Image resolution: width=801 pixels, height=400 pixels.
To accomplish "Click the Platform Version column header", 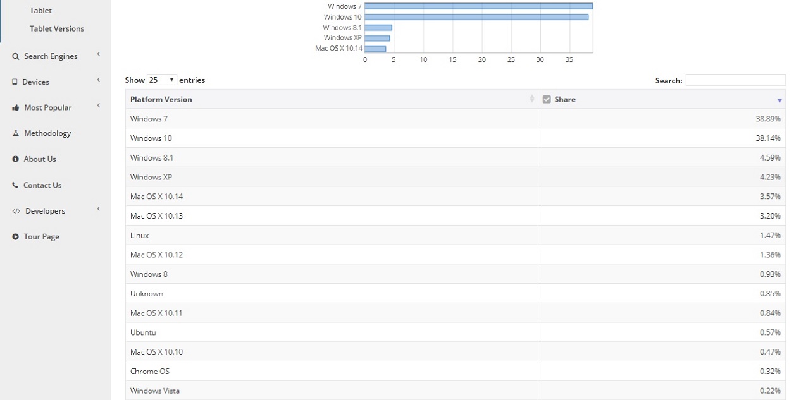I will pyautogui.click(x=332, y=99).
